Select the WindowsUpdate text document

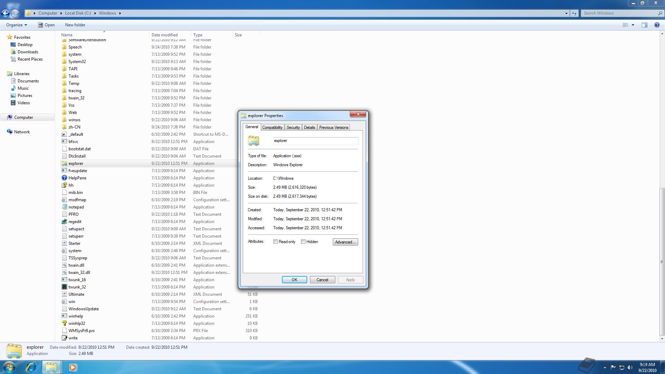pyautogui.click(x=160, y=309)
